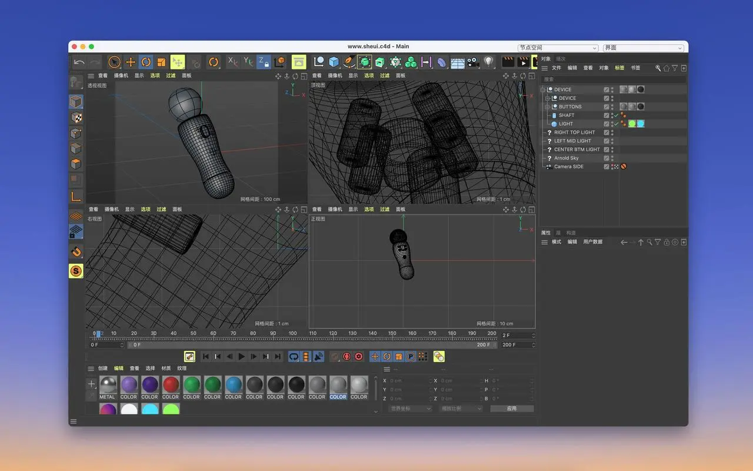
Task: Activate the Move tool
Action: [131, 61]
